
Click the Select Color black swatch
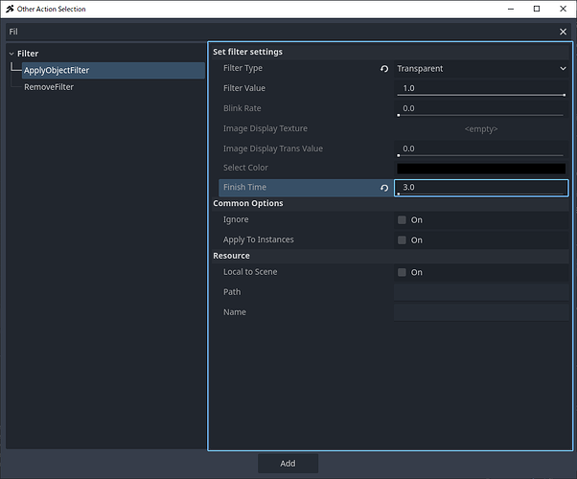[x=481, y=169]
